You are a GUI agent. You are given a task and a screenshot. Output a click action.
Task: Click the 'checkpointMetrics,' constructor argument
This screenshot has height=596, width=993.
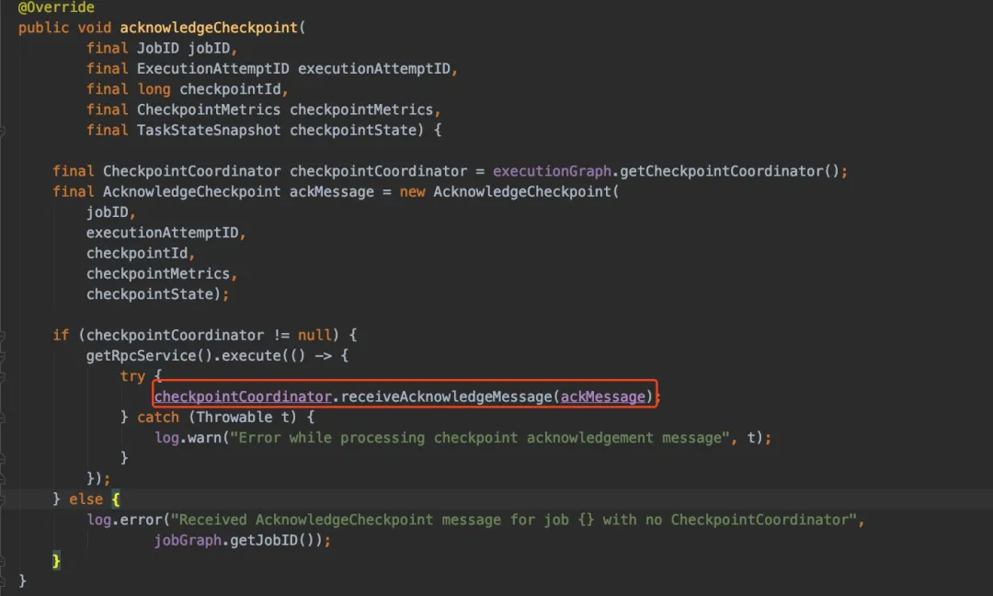click(x=162, y=273)
